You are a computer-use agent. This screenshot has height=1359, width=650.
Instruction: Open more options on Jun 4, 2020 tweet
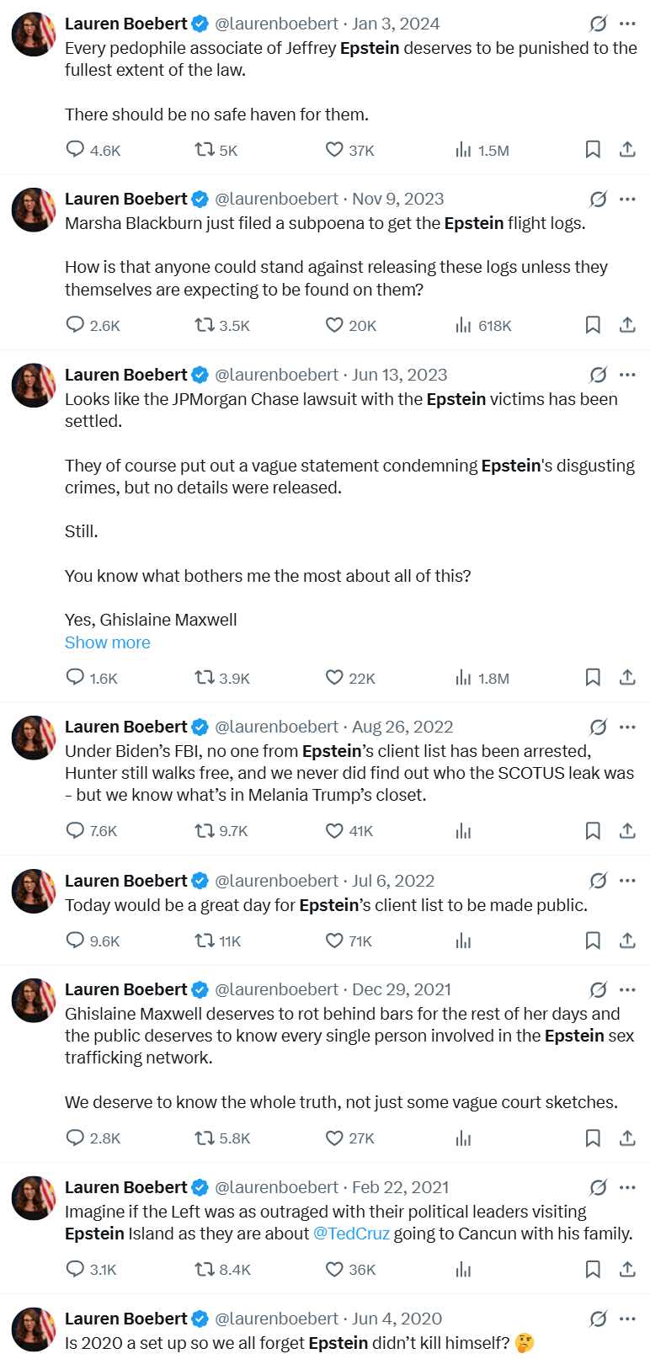pos(627,1319)
